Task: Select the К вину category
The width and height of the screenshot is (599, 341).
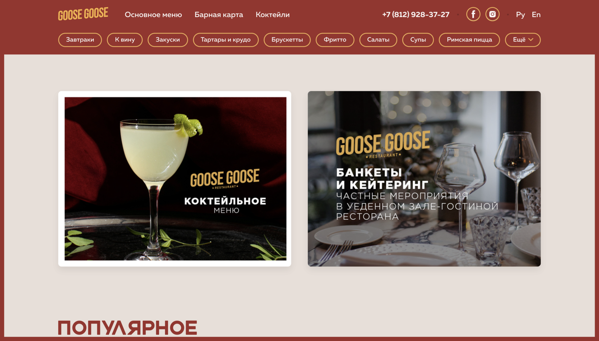Action: (125, 39)
